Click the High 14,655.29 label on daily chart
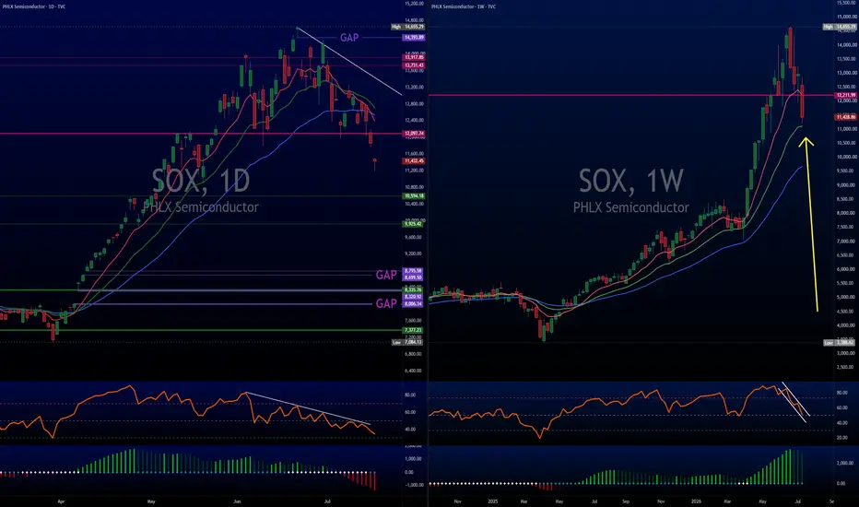859x507 pixels. 408,27
